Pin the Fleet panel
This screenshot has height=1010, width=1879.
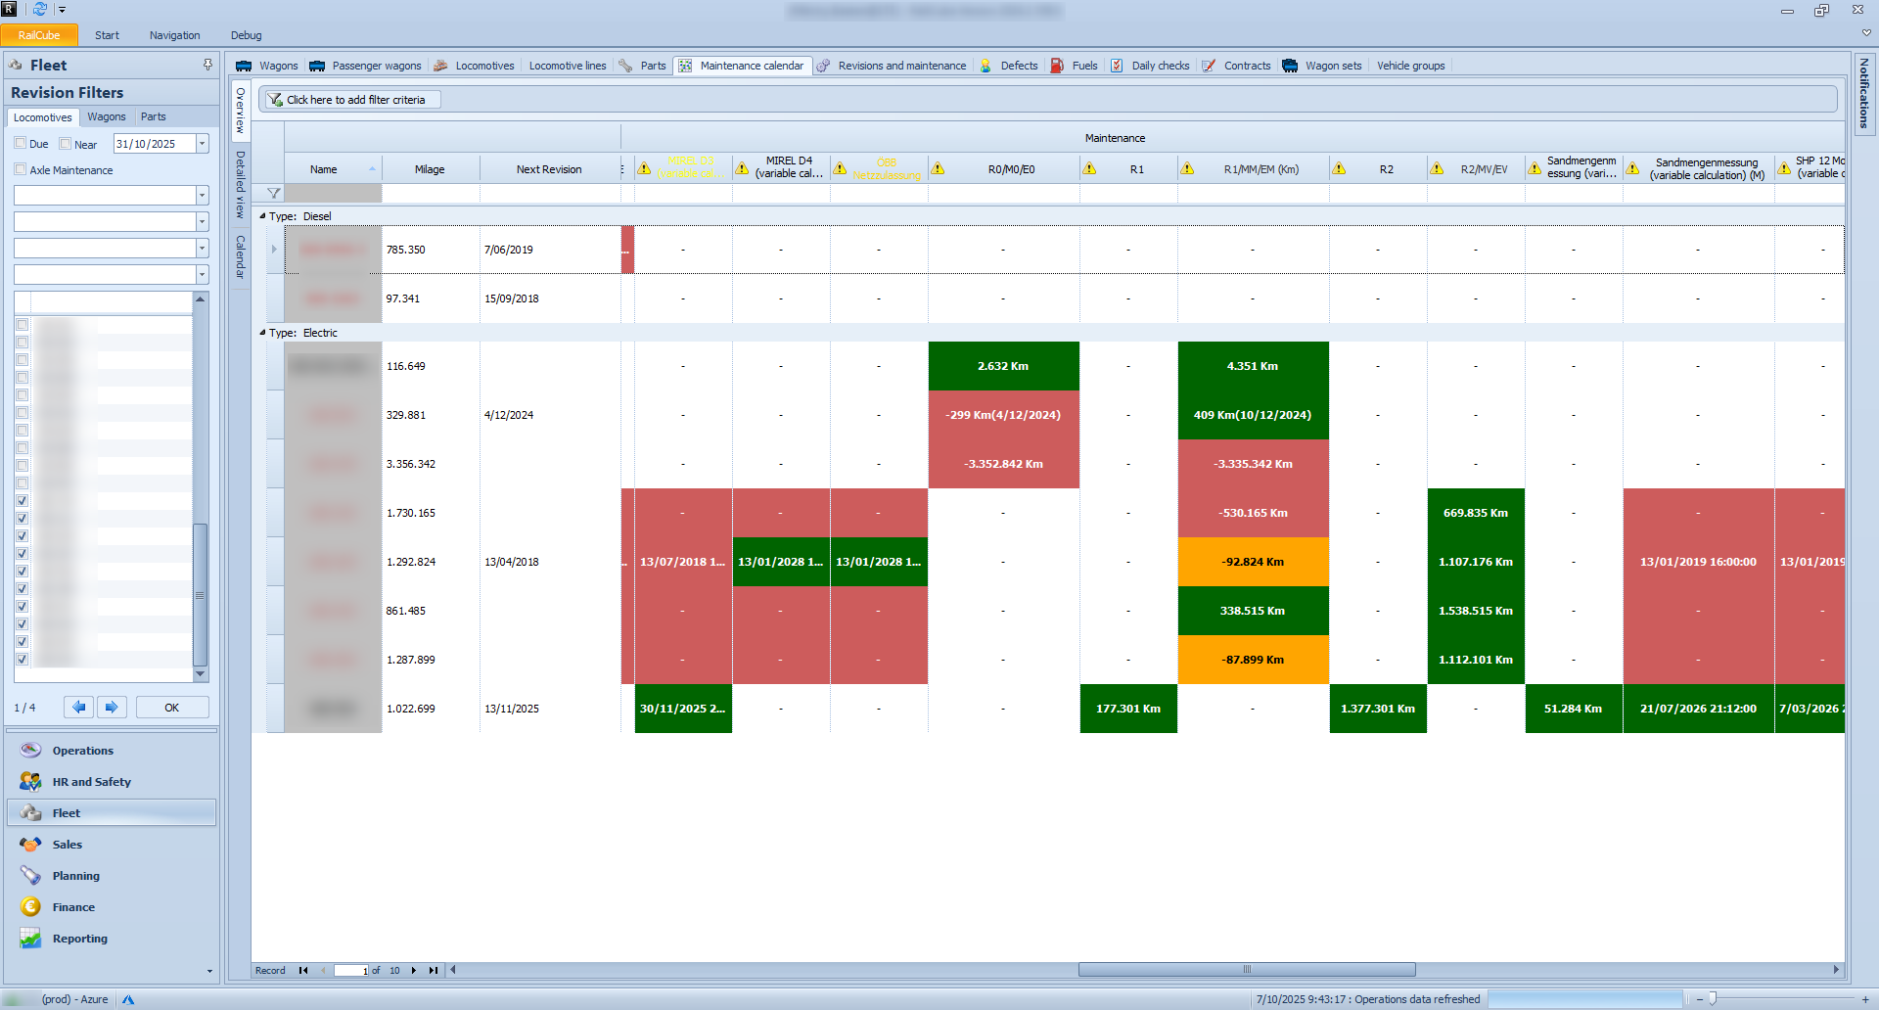pos(207,65)
